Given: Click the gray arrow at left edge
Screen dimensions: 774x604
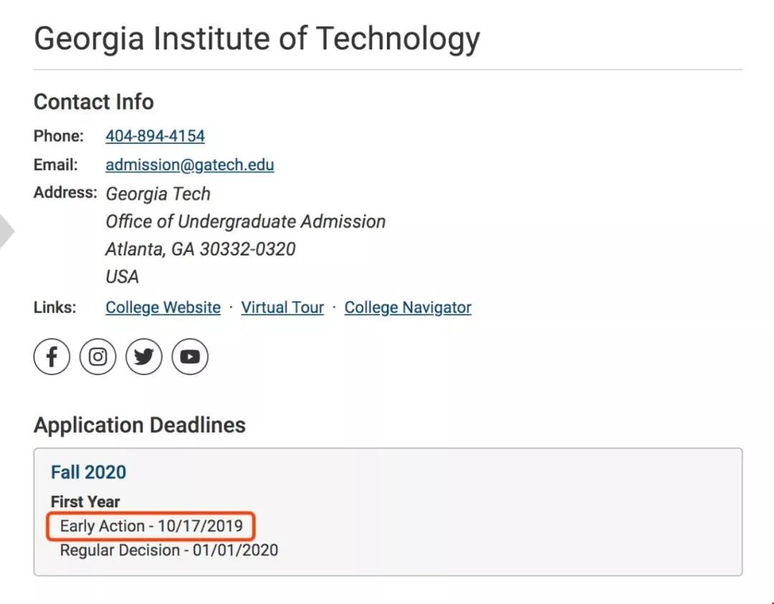Looking at the screenshot, I should (x=6, y=230).
